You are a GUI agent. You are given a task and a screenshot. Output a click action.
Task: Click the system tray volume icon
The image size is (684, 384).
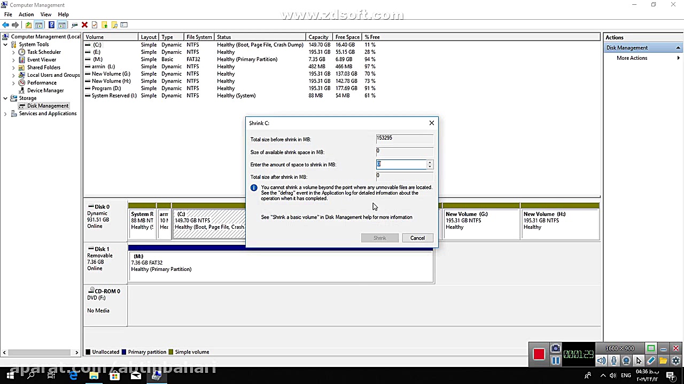click(x=613, y=376)
